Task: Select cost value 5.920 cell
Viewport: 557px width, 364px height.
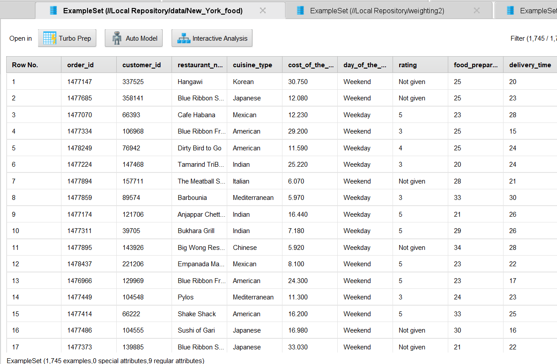Action: [x=310, y=248]
